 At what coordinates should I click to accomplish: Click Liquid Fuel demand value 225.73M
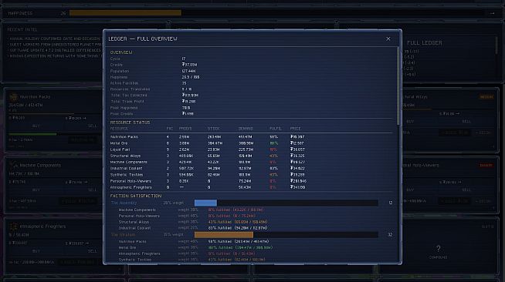246,149
